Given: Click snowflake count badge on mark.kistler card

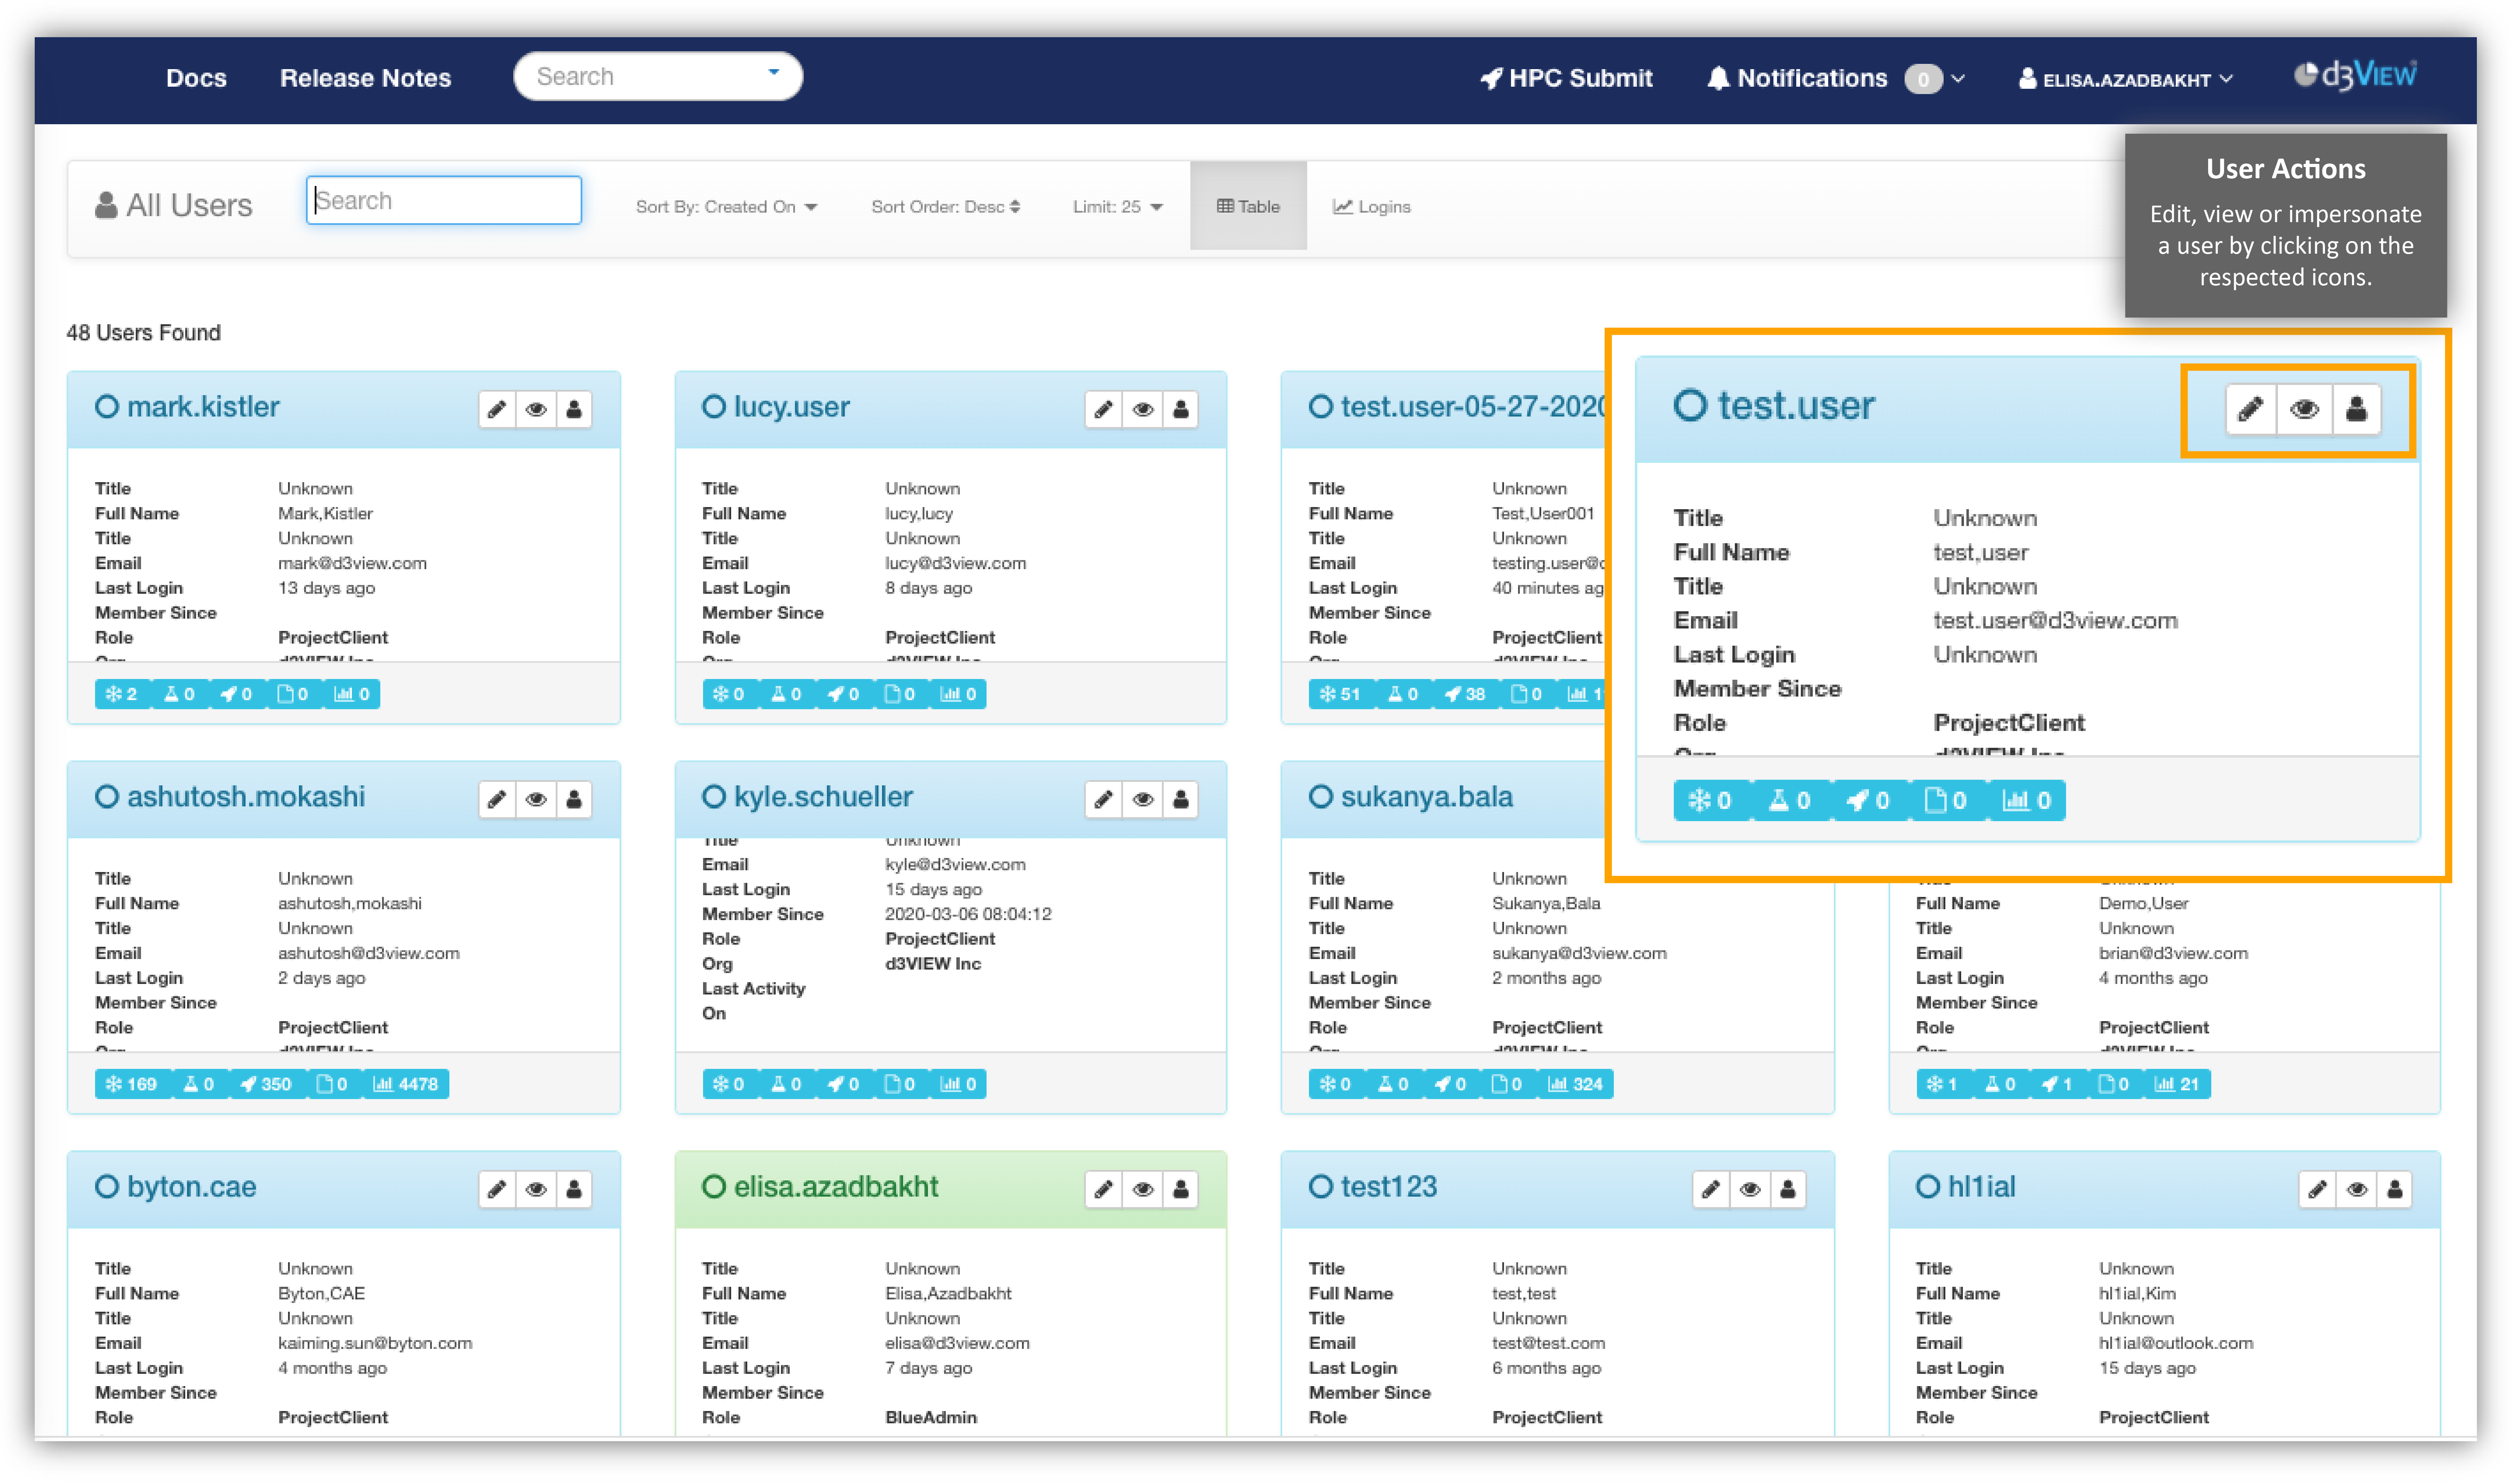Looking at the screenshot, I should (122, 694).
